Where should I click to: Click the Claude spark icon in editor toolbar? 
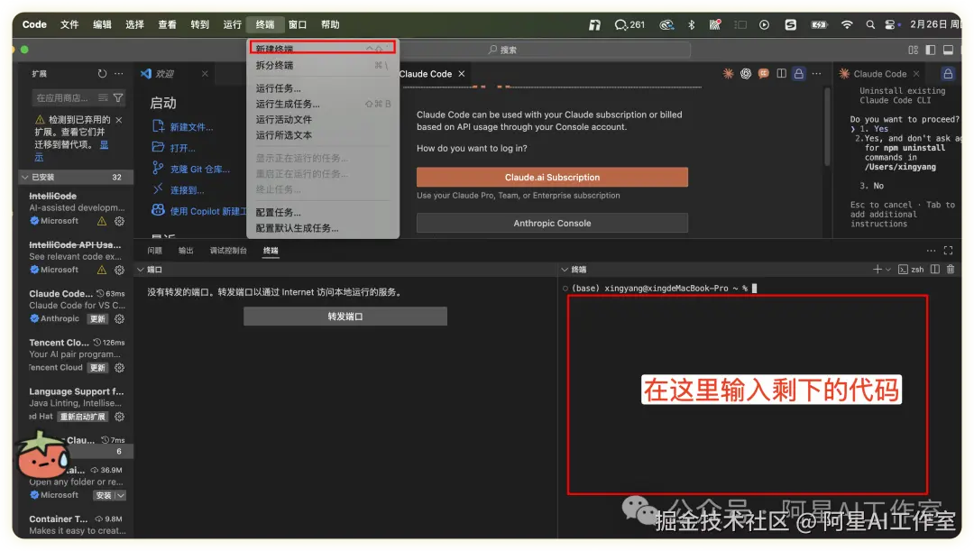[728, 73]
